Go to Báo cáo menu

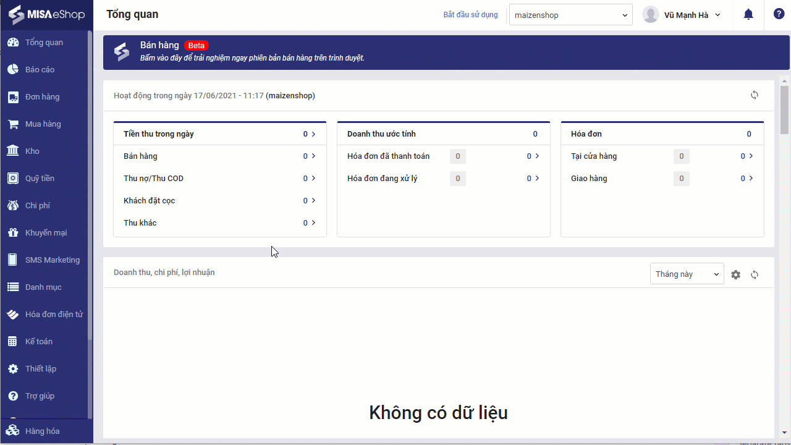(x=40, y=70)
